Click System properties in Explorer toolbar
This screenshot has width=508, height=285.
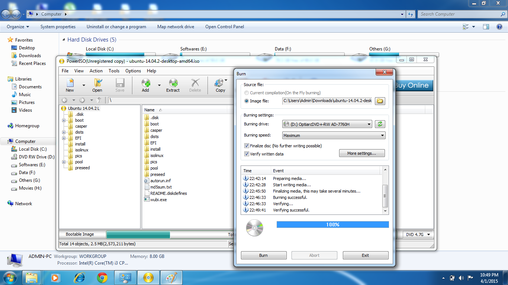(58, 27)
